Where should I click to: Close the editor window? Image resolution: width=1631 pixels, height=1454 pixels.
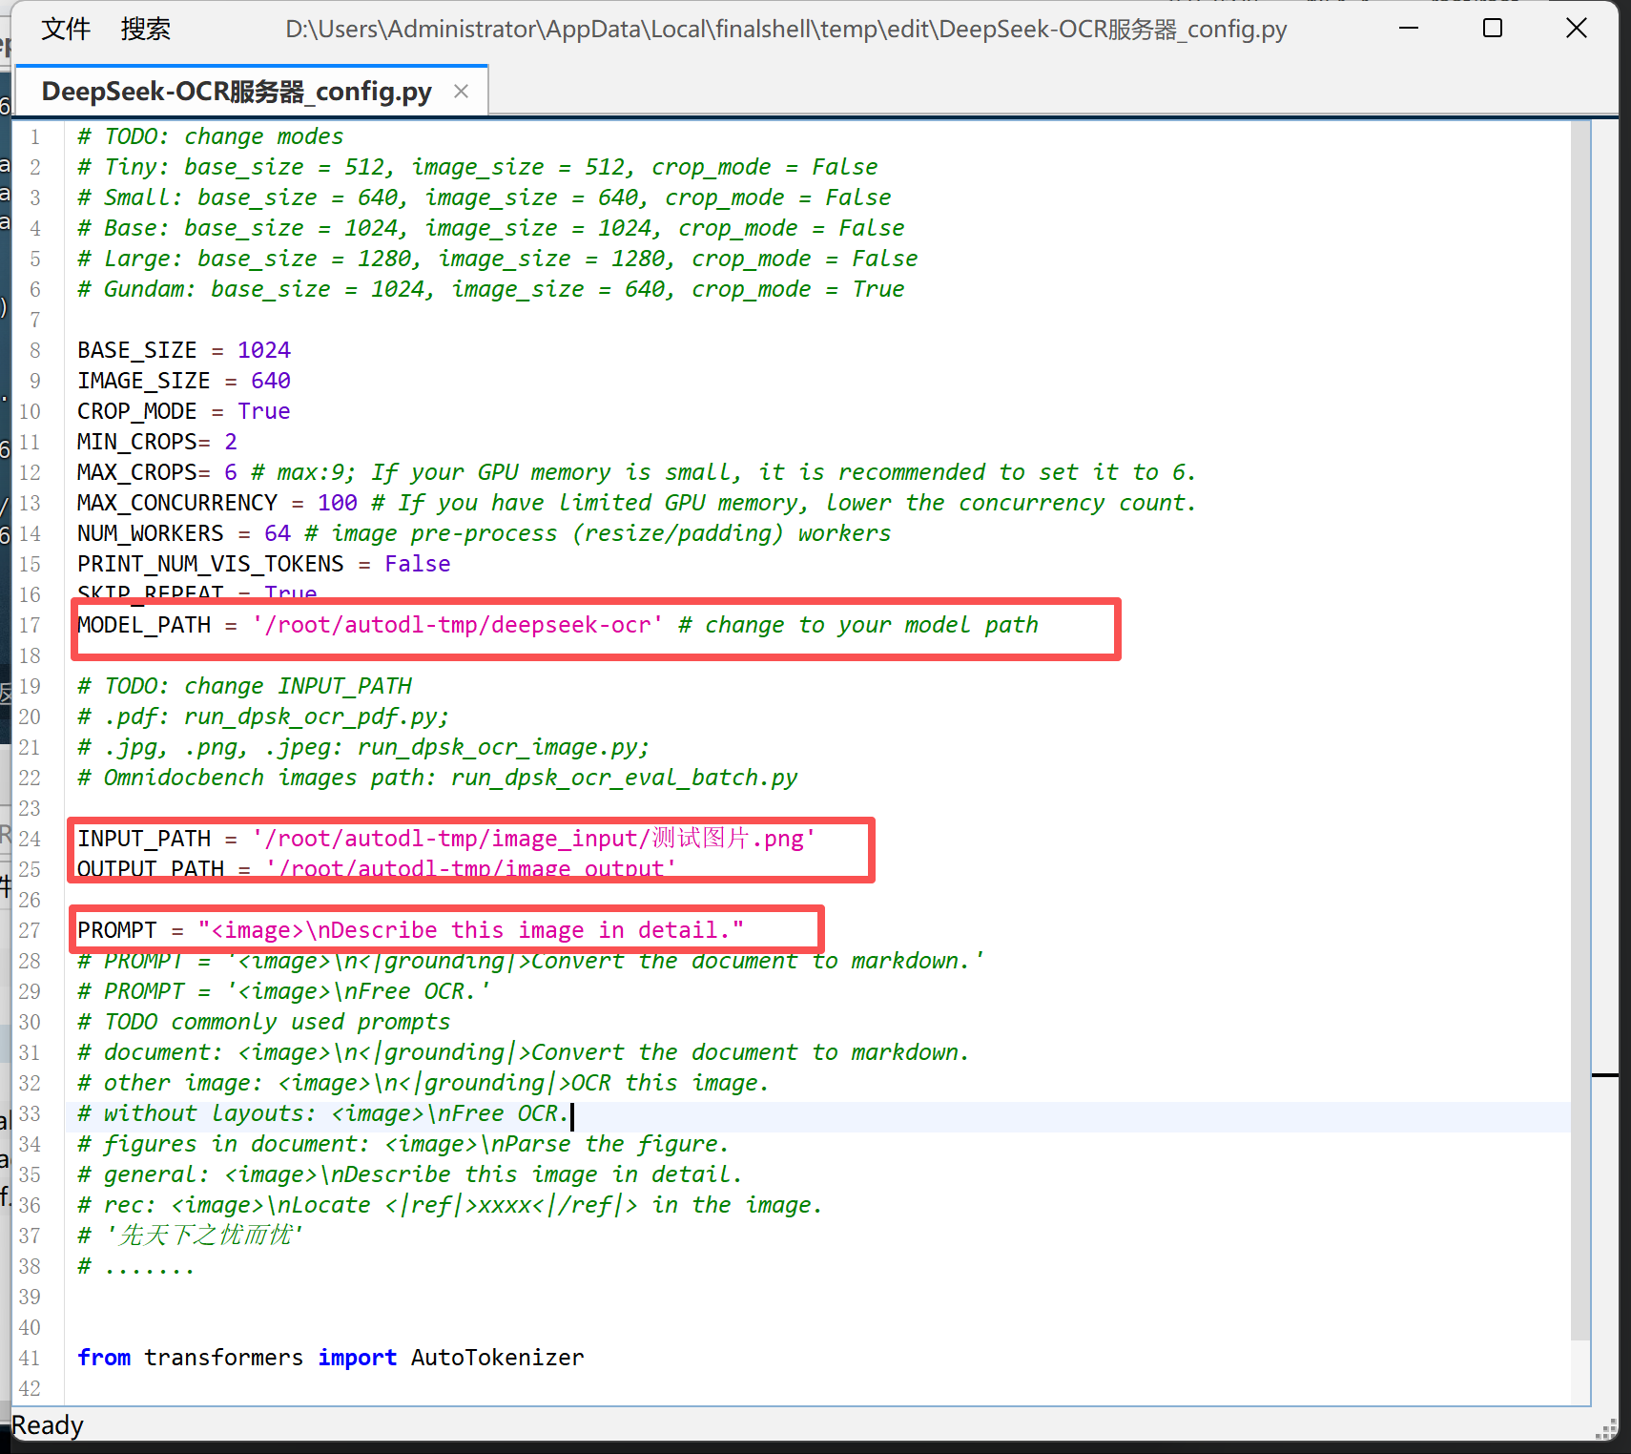[1577, 29]
